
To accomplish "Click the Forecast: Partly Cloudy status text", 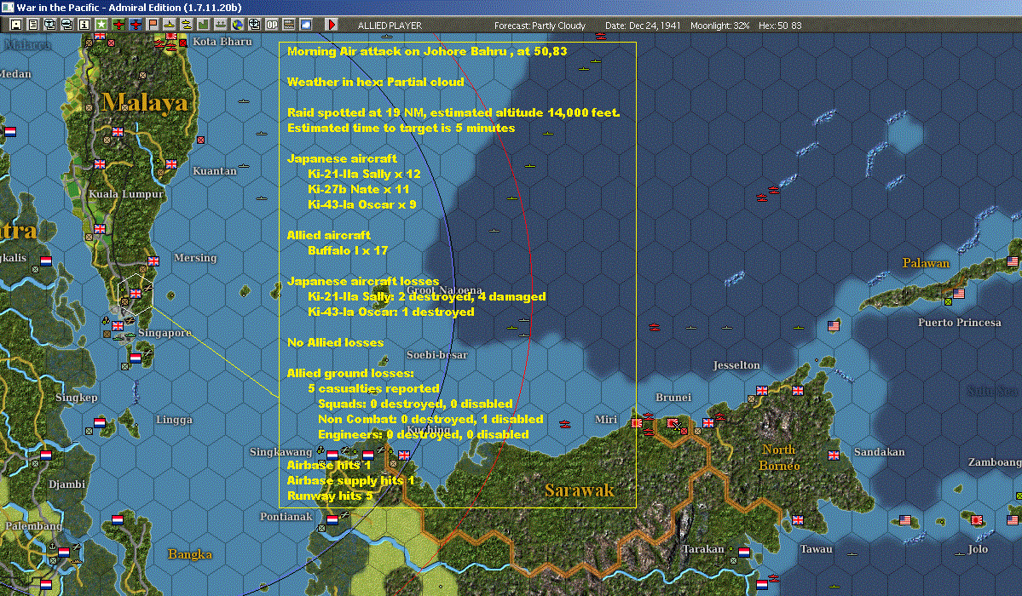I will click(x=540, y=26).
